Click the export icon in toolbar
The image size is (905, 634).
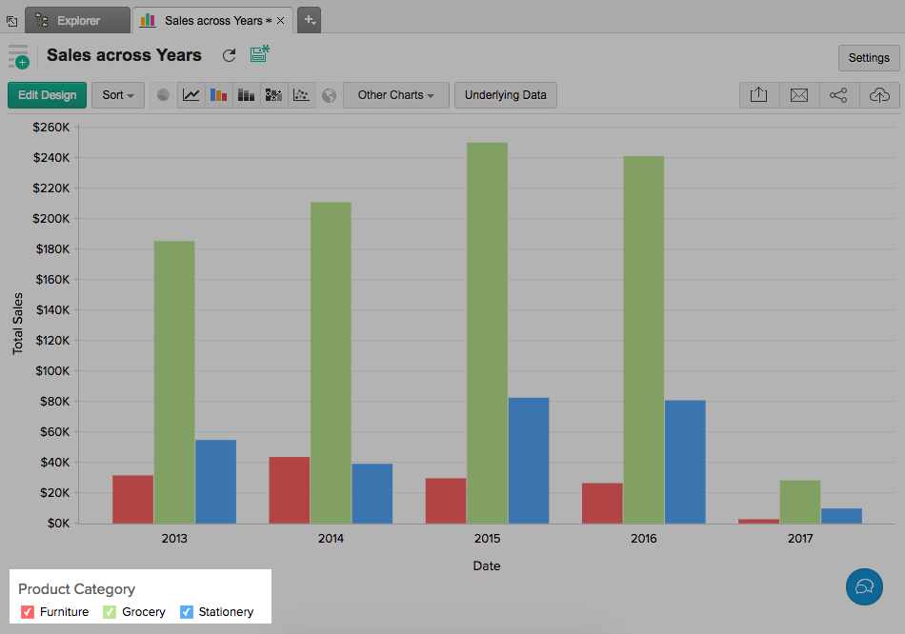758,95
